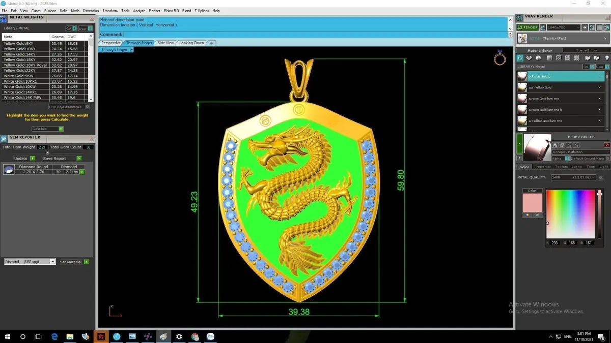Open File Explorer from the taskbar
611x343 pixels.
pyautogui.click(x=70, y=336)
